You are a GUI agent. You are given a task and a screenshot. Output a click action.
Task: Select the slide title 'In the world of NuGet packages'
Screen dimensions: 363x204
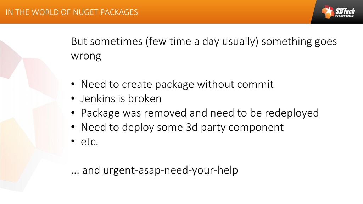72,12
